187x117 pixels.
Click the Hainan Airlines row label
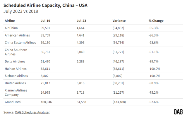[16, 69]
